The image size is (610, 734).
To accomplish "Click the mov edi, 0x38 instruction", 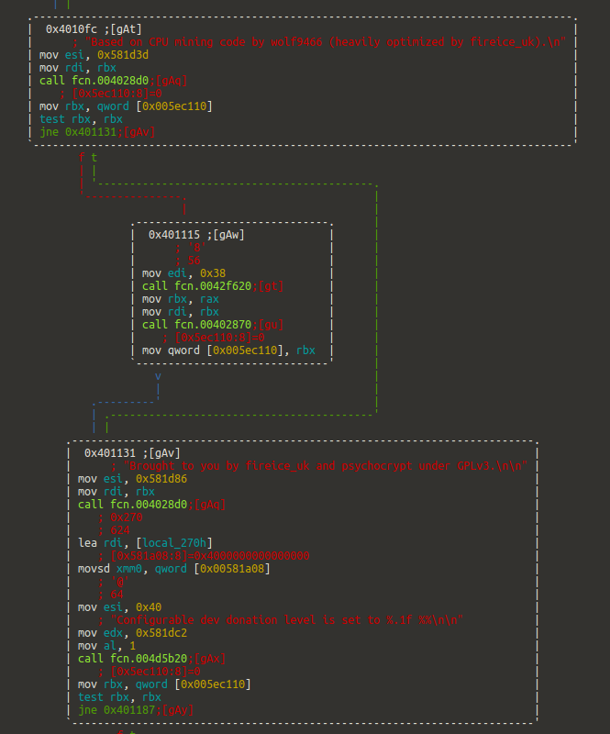I will tap(183, 273).
